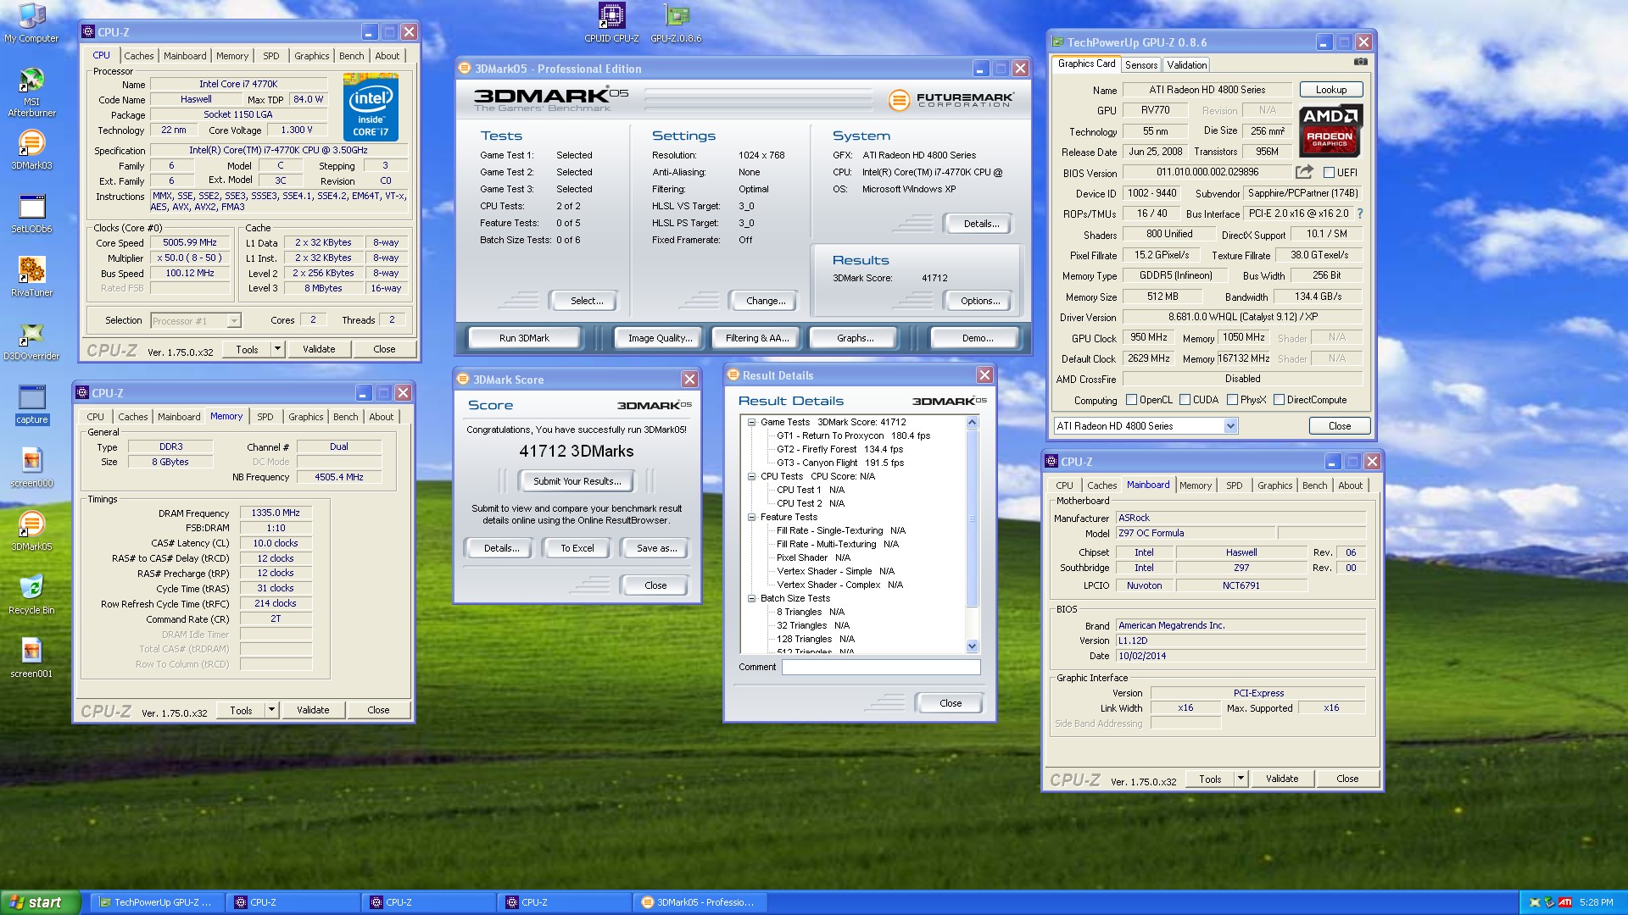Click Image Quality button
The height and width of the screenshot is (915, 1628).
pyautogui.click(x=660, y=338)
